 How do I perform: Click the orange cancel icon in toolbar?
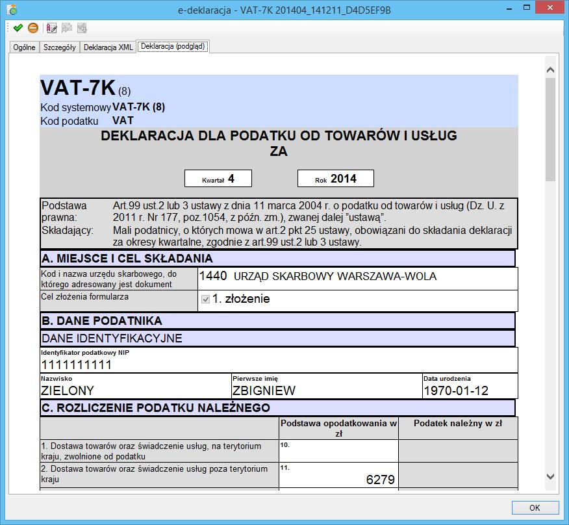click(x=33, y=28)
